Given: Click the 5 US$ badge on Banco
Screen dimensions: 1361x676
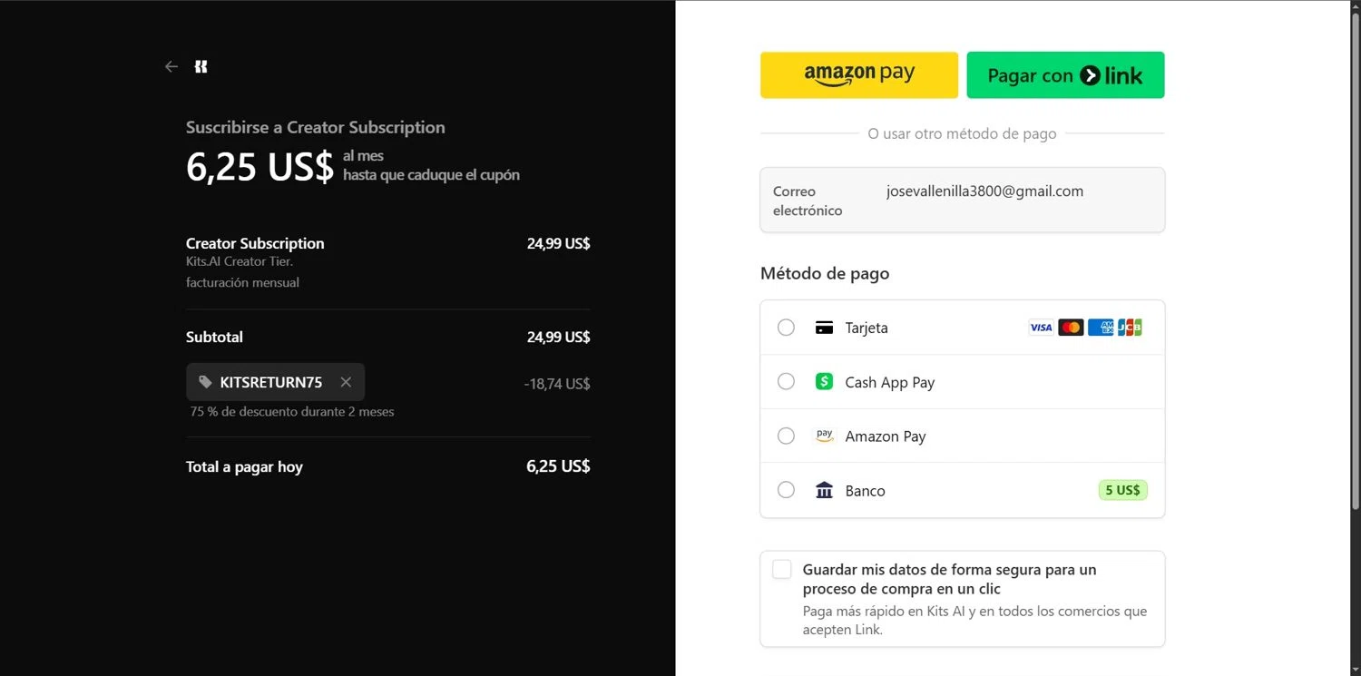Looking at the screenshot, I should [x=1122, y=490].
